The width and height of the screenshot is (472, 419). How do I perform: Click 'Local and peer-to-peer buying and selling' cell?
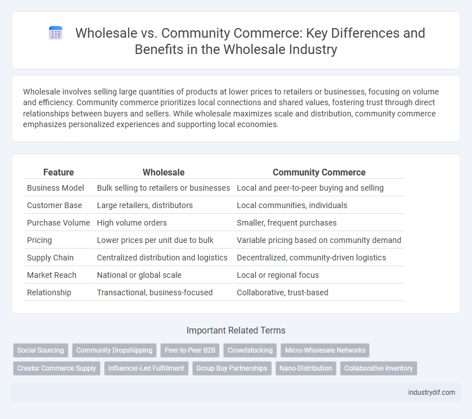[319, 188]
